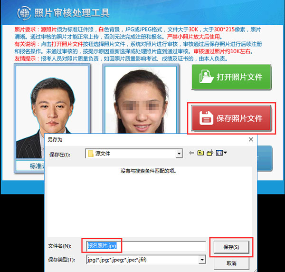
Task: Click the 照片审核处理工具 title text
Action: pyautogui.click(x=72, y=13)
